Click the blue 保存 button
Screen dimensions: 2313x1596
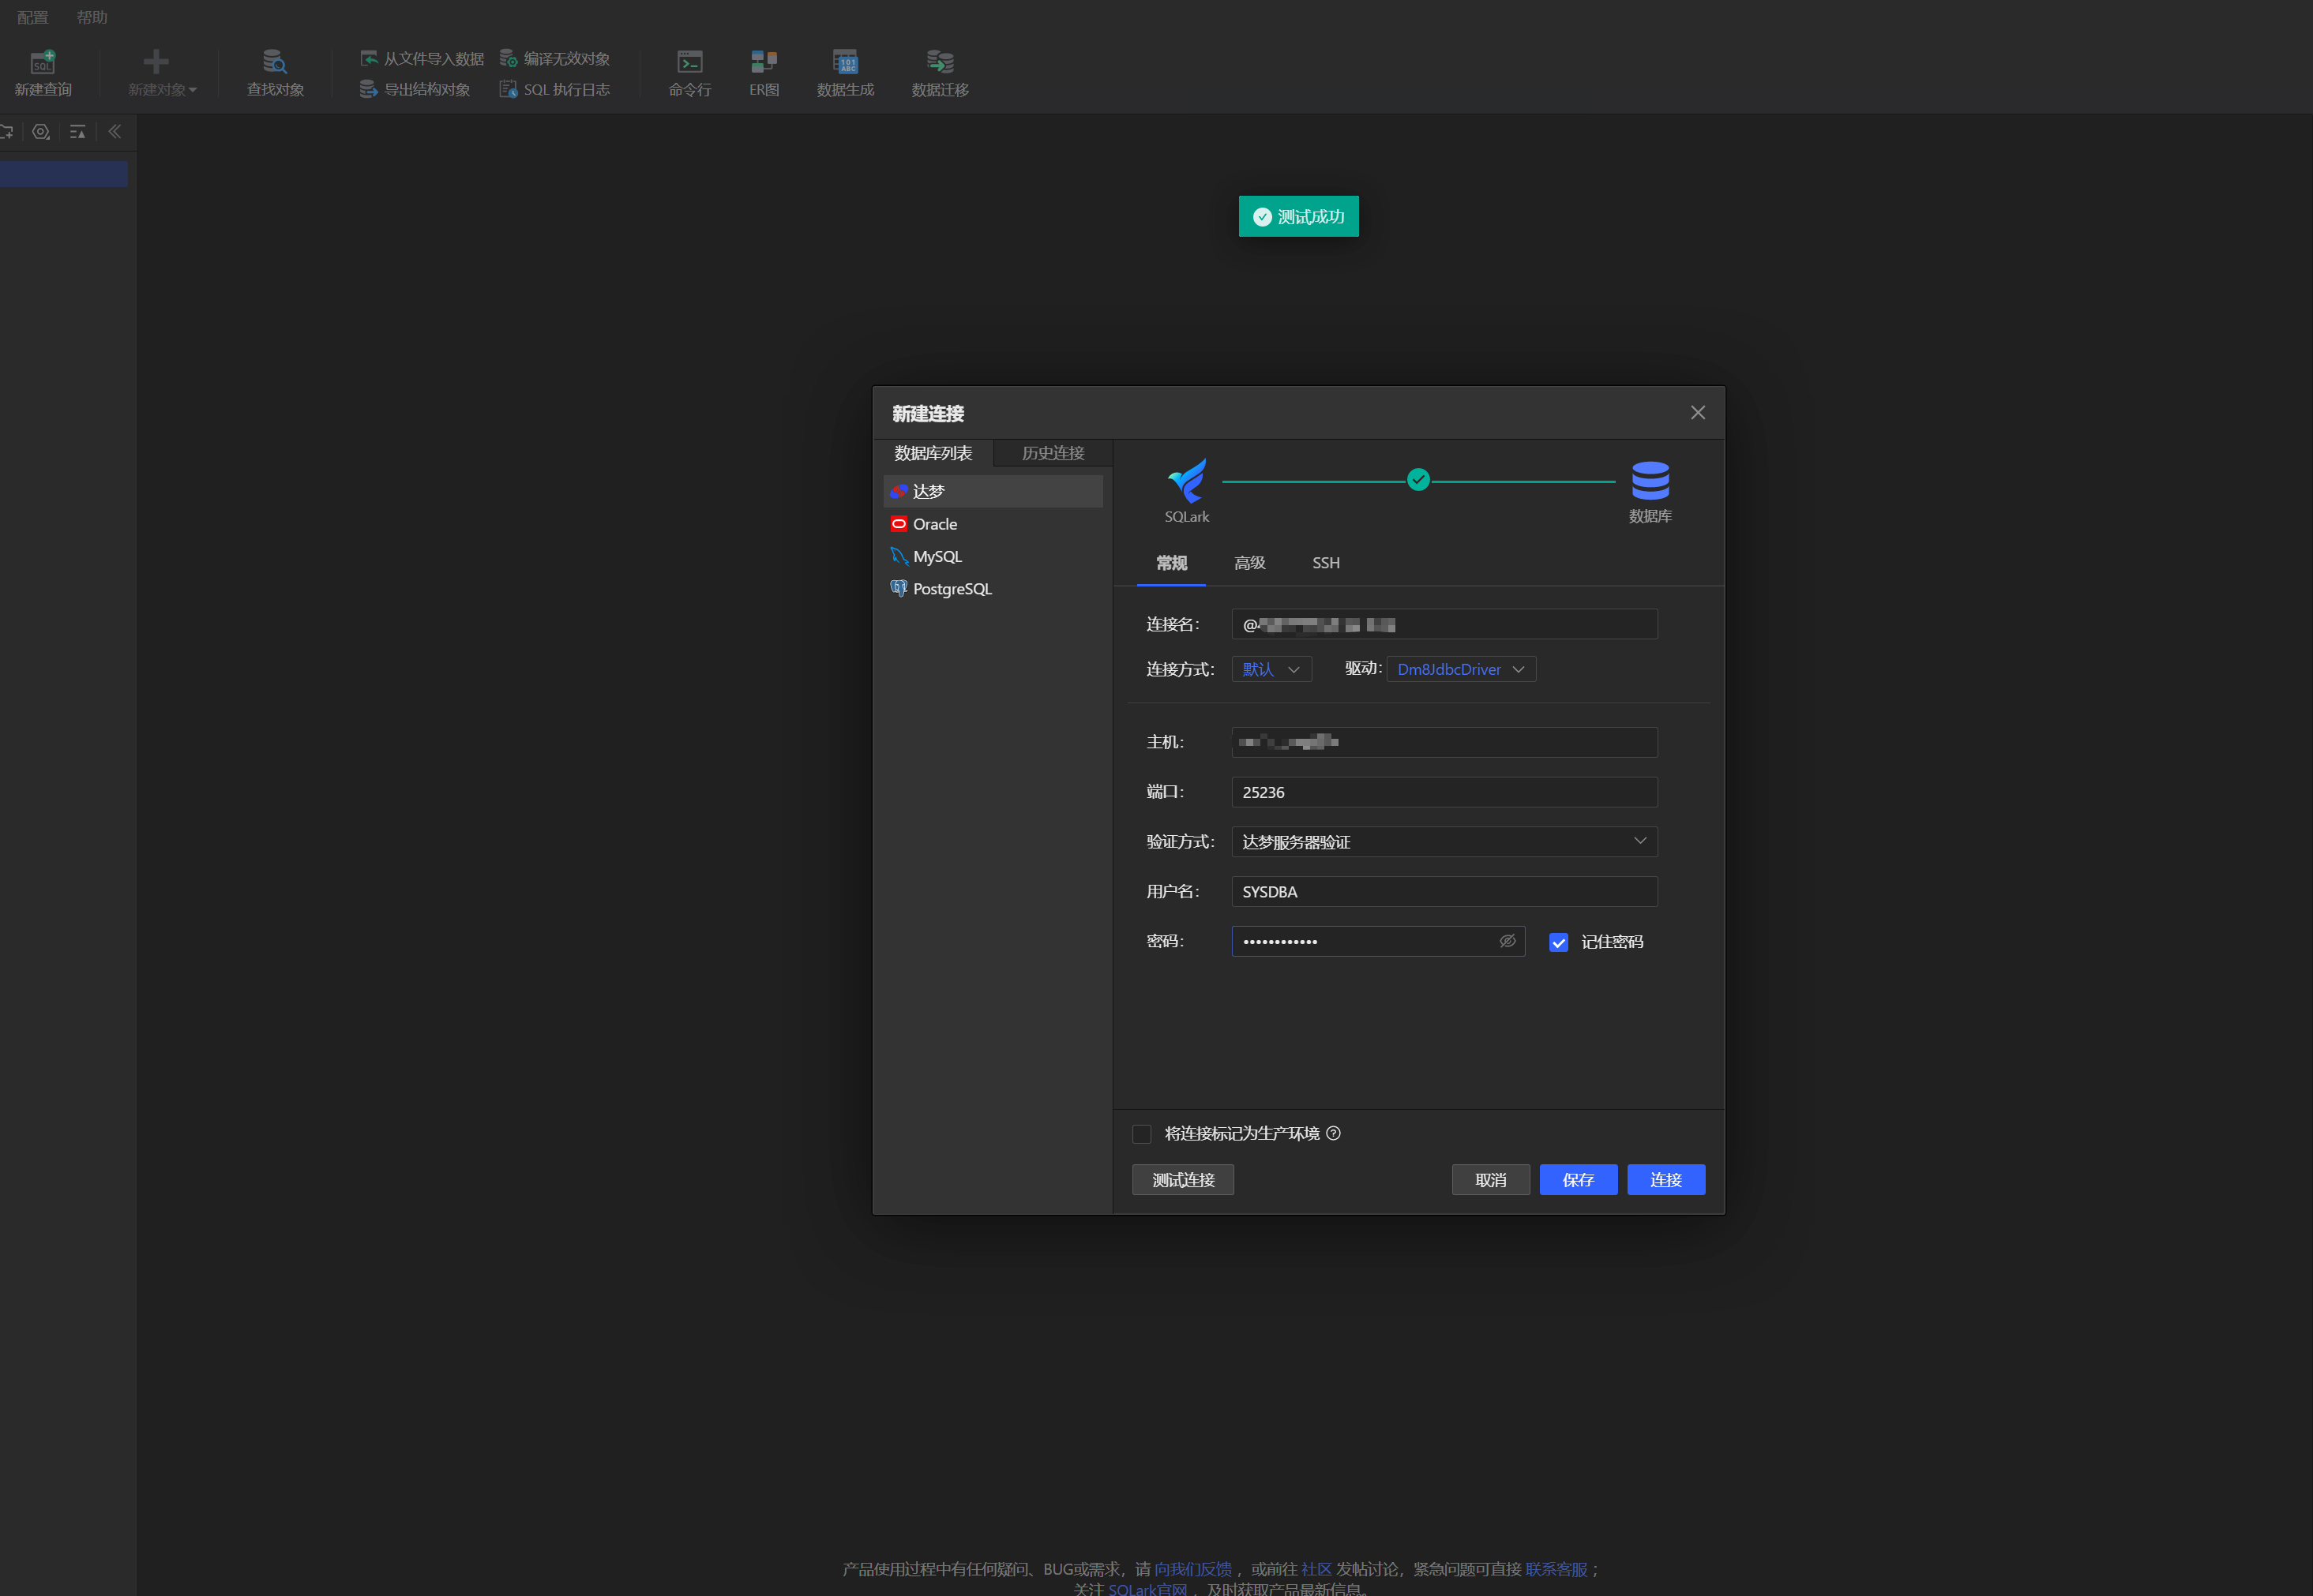(x=1578, y=1180)
